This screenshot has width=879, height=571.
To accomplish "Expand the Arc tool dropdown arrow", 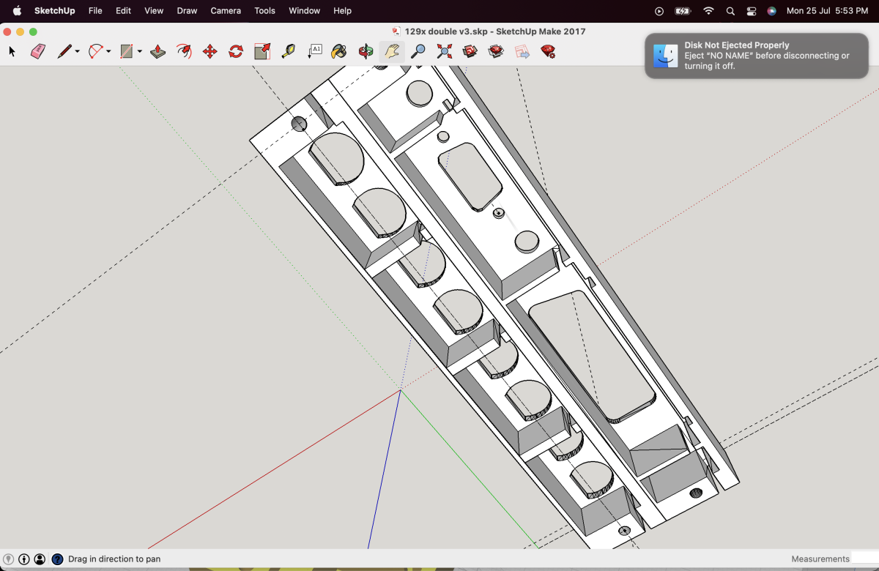I will 108,51.
